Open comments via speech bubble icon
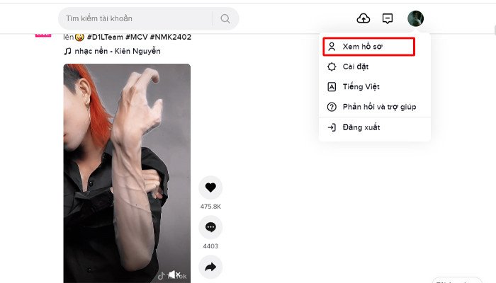 [x=210, y=227]
